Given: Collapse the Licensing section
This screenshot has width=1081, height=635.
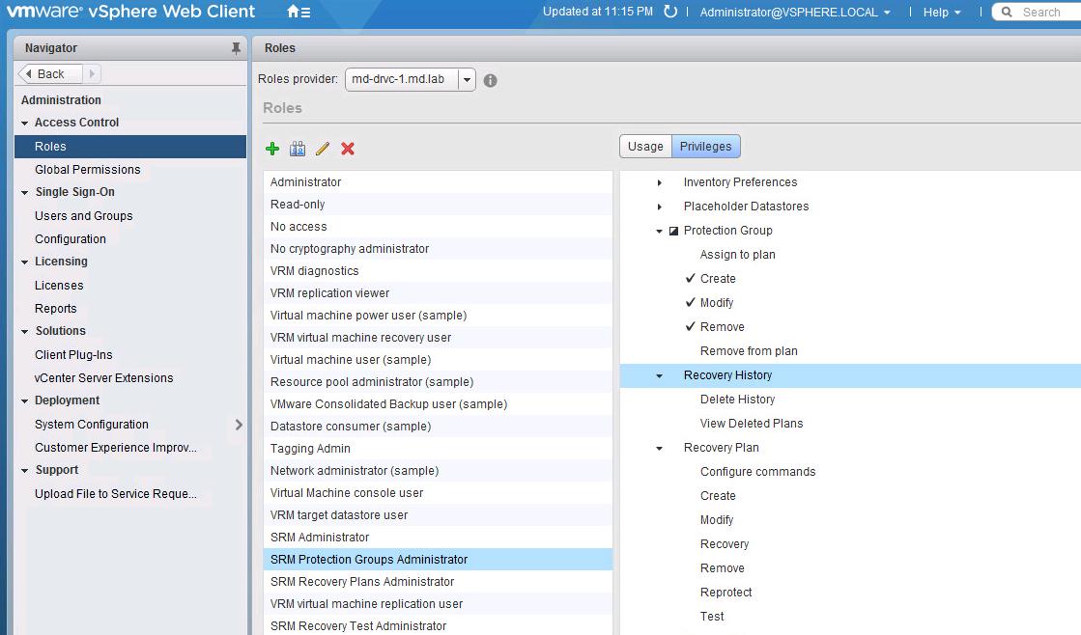Looking at the screenshot, I should pyautogui.click(x=25, y=262).
